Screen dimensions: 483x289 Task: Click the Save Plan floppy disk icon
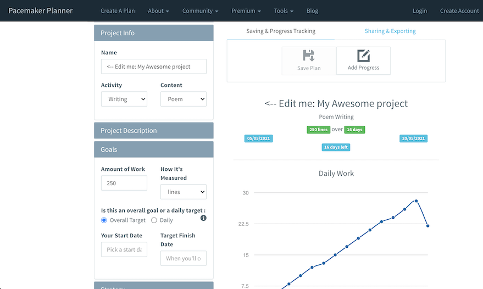tap(308, 55)
